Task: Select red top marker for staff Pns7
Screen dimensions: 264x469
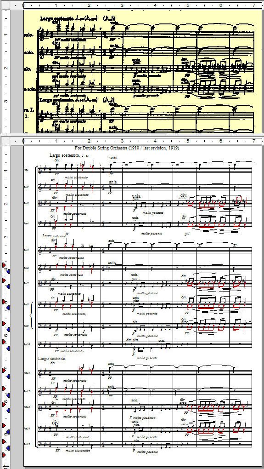Action: (x=4, y=280)
